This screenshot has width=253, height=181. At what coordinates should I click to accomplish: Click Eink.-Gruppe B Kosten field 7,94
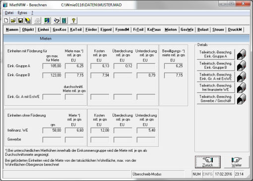point(100,75)
